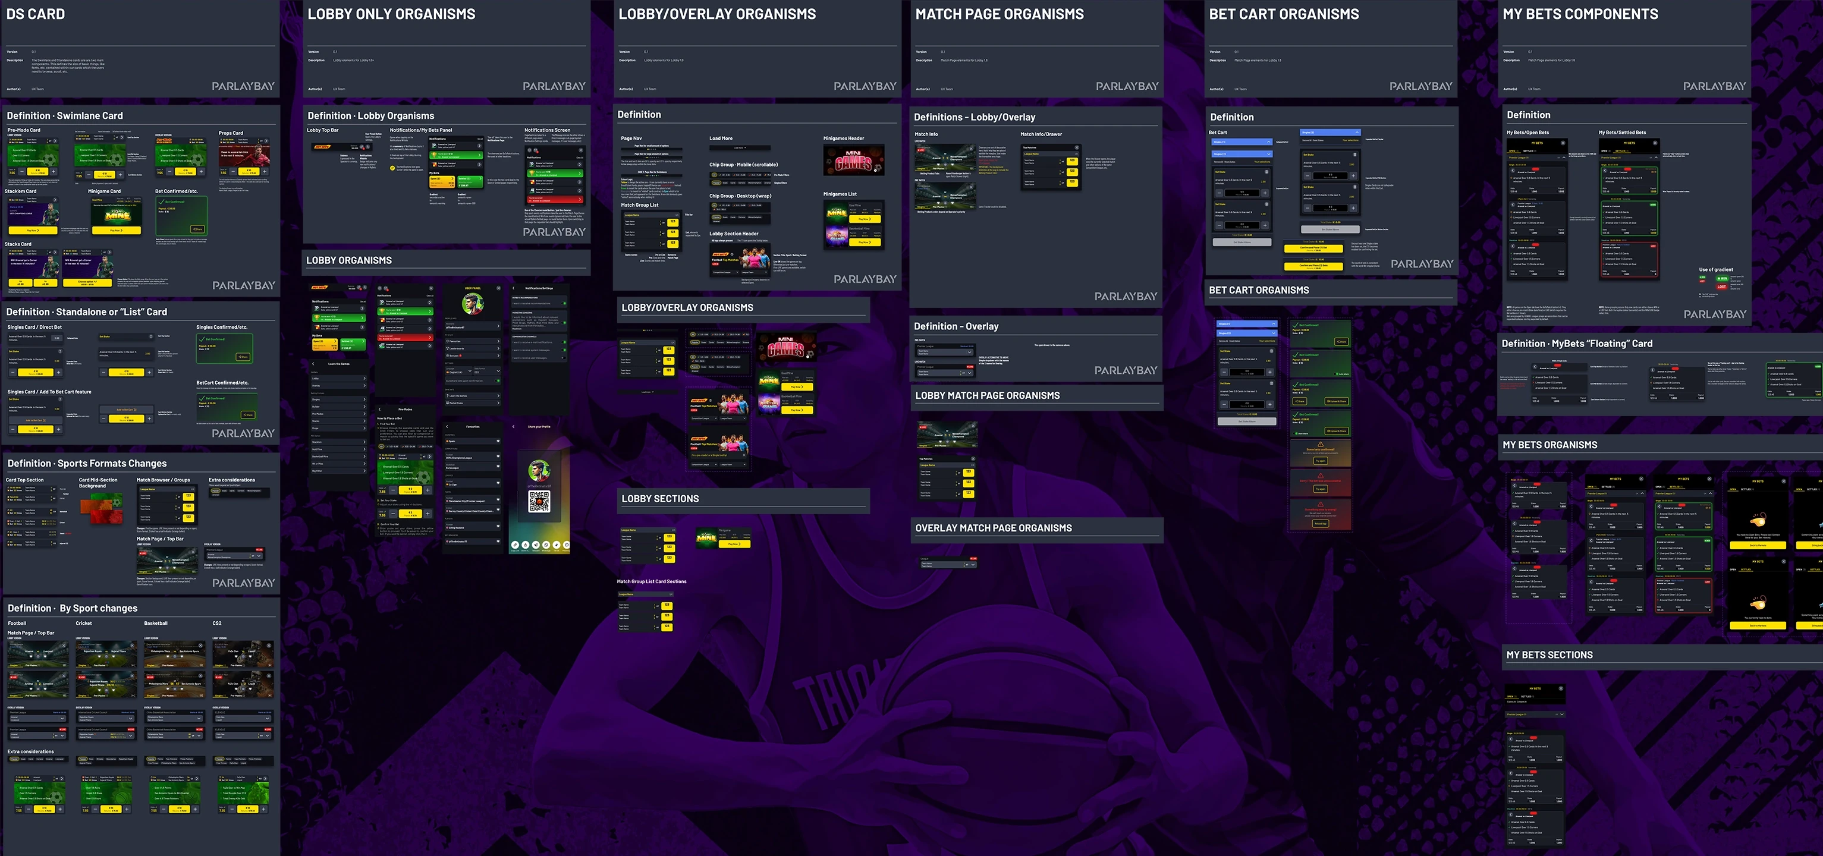1823x856 pixels.
Task: Open Leaderboards row in User Panel
Action: pyautogui.click(x=473, y=349)
